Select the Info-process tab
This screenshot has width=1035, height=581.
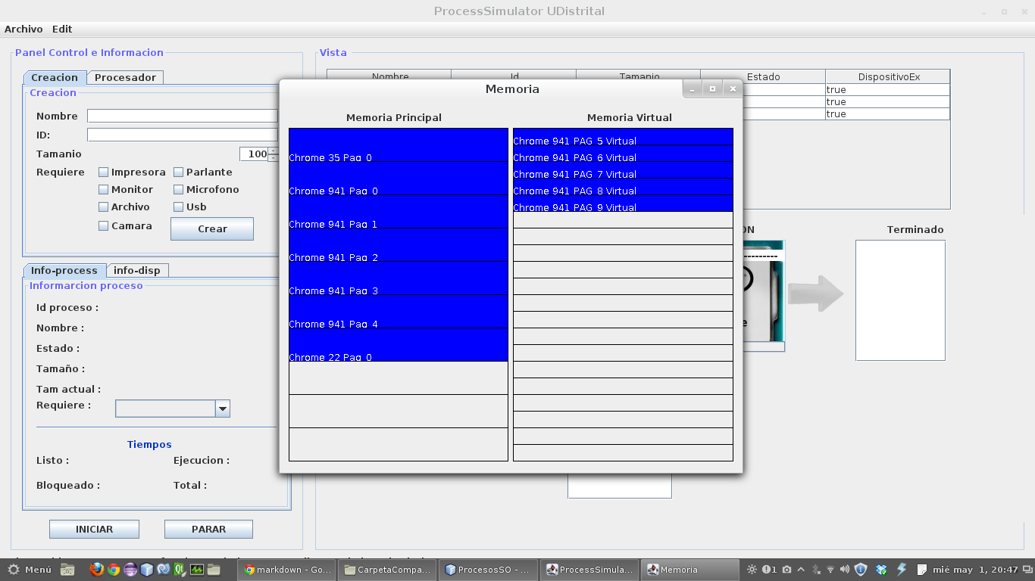64,270
